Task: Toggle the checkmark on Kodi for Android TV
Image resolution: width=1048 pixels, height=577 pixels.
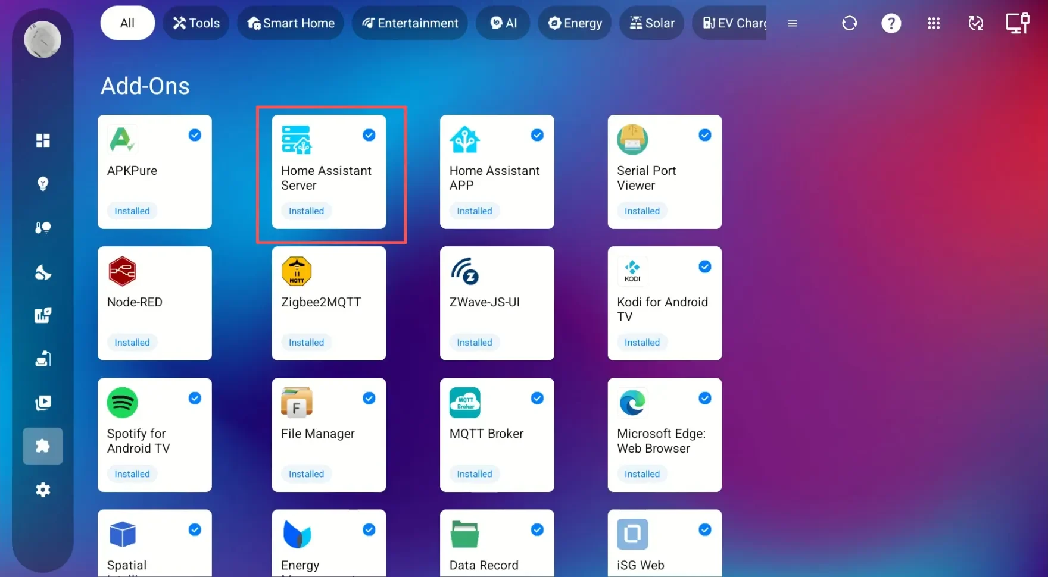Action: (705, 267)
